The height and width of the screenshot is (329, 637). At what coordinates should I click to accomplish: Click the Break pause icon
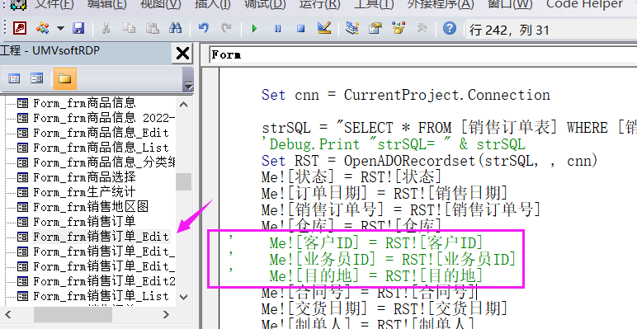click(x=278, y=28)
